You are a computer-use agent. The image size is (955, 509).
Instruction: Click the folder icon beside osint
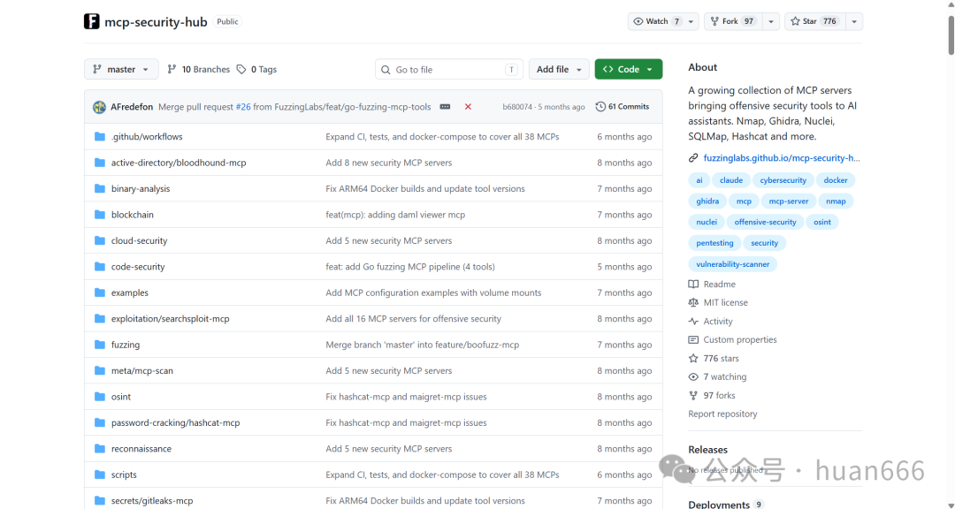(x=100, y=397)
